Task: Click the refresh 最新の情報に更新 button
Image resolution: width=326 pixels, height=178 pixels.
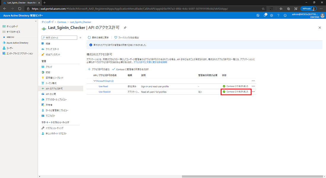Action: pos(98,38)
